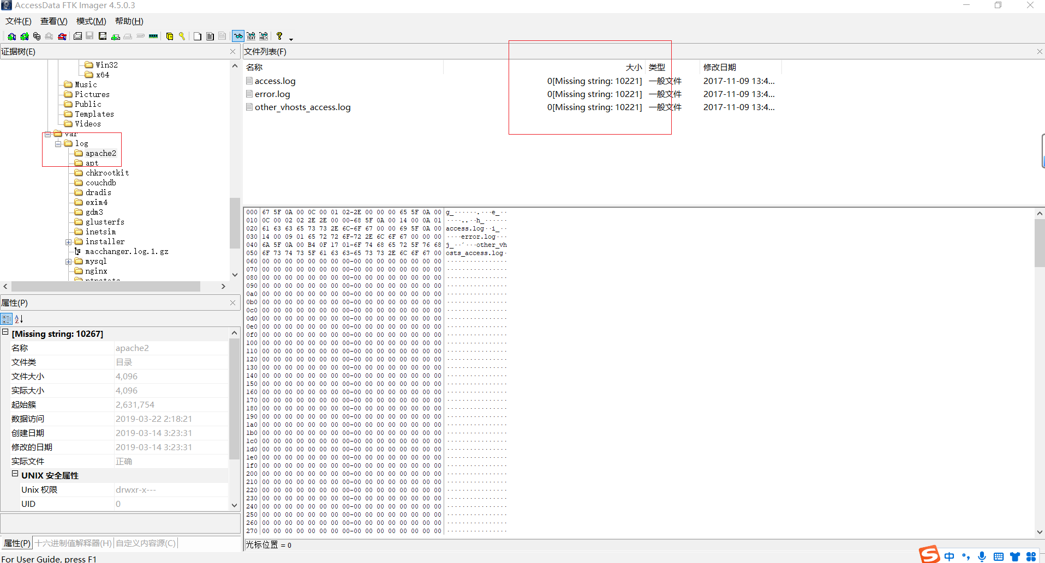This screenshot has width=1045, height=563.
Task: Click Export Logical Image (AD1) icon
Action: 103,36
